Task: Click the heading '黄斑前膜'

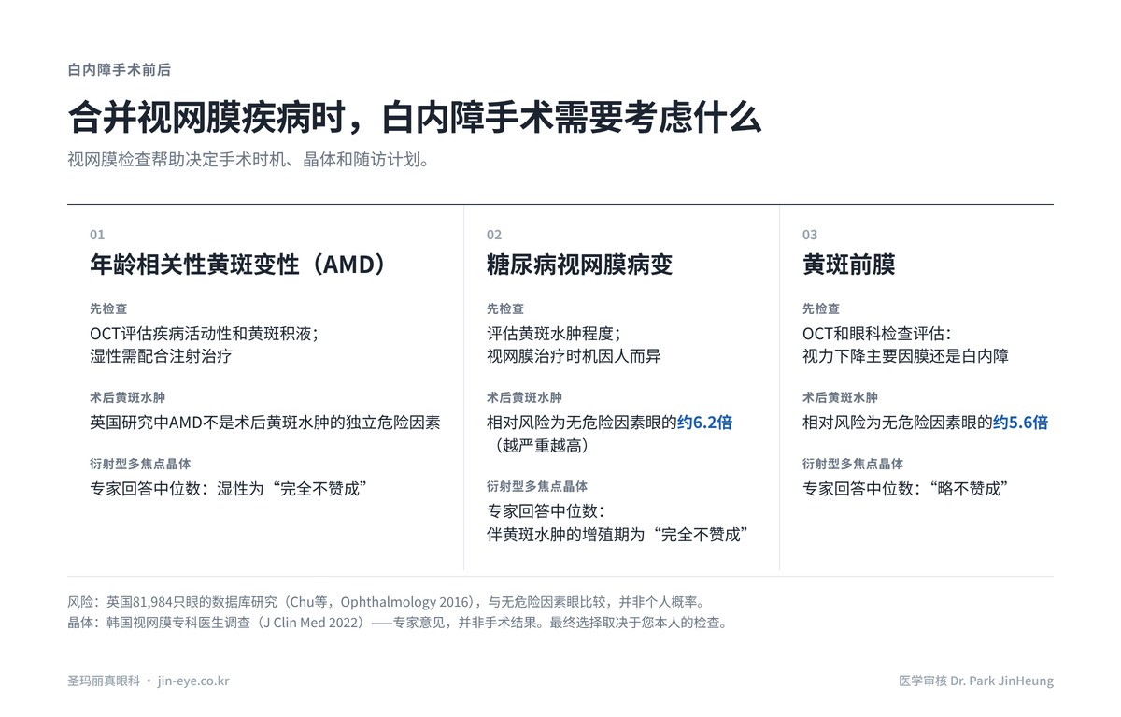Action: pos(849,265)
